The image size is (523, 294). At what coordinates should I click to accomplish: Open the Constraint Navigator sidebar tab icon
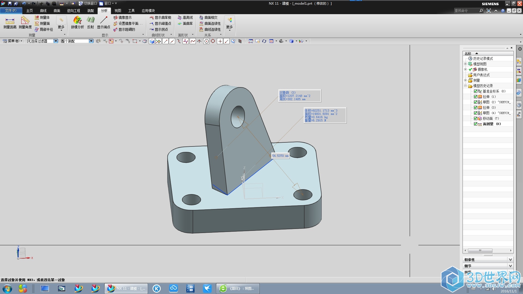pyautogui.click(x=519, y=71)
